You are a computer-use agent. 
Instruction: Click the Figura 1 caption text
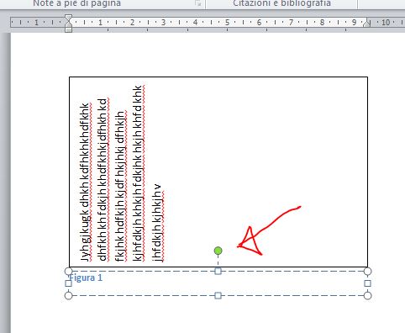click(86, 277)
